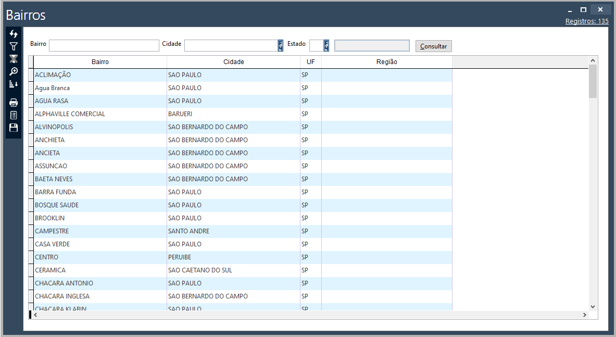Save using the floppy disk icon

(14, 128)
